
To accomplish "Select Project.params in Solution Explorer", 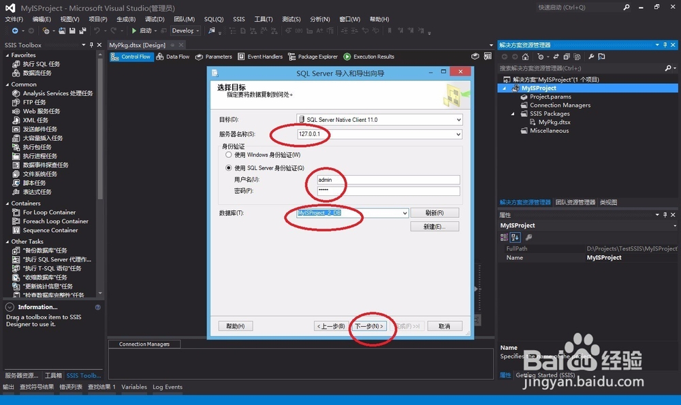I will tap(550, 97).
